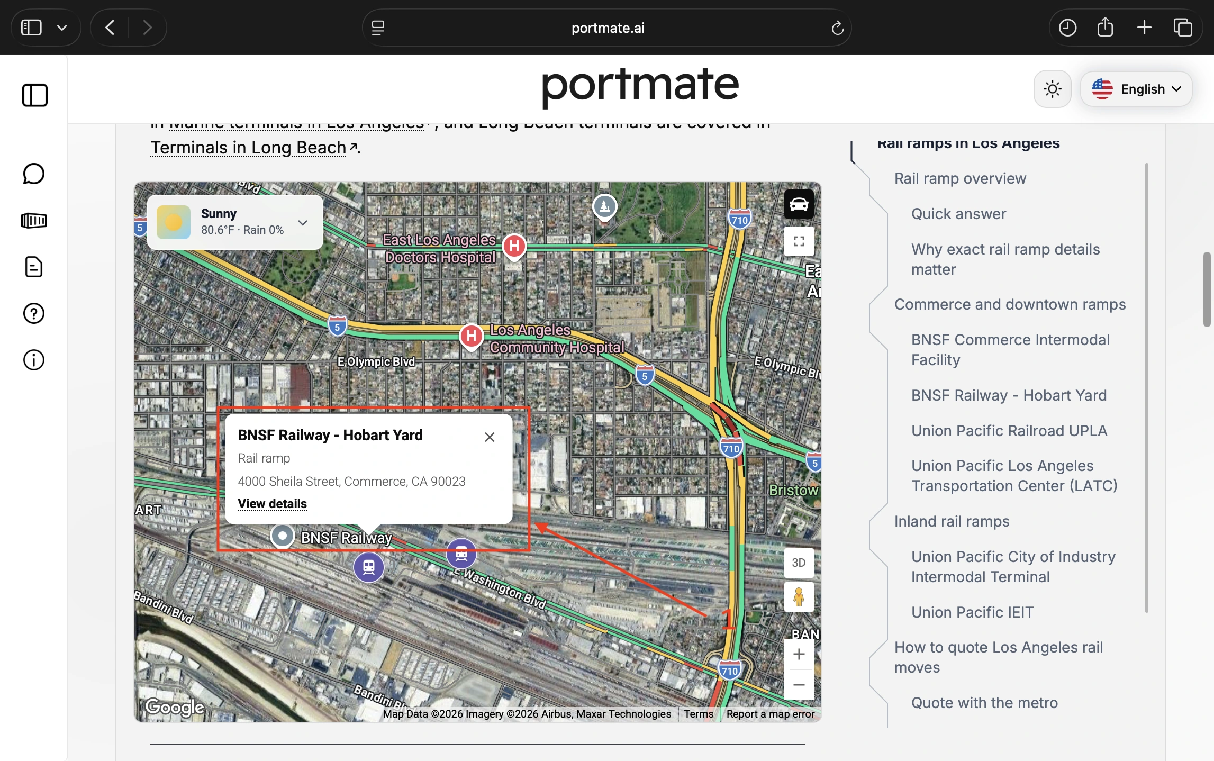Jump to Quick answer section
The image size is (1214, 761).
click(x=958, y=214)
